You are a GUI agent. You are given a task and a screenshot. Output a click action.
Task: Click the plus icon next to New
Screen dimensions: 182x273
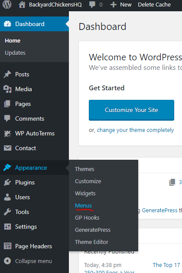[x=114, y=5]
